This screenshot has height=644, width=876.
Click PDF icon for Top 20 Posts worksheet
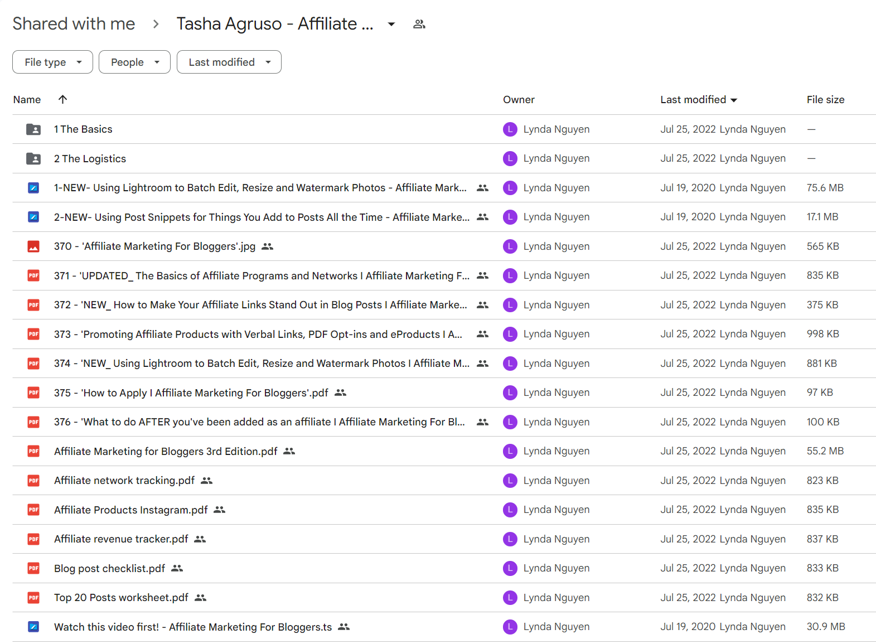[33, 598]
